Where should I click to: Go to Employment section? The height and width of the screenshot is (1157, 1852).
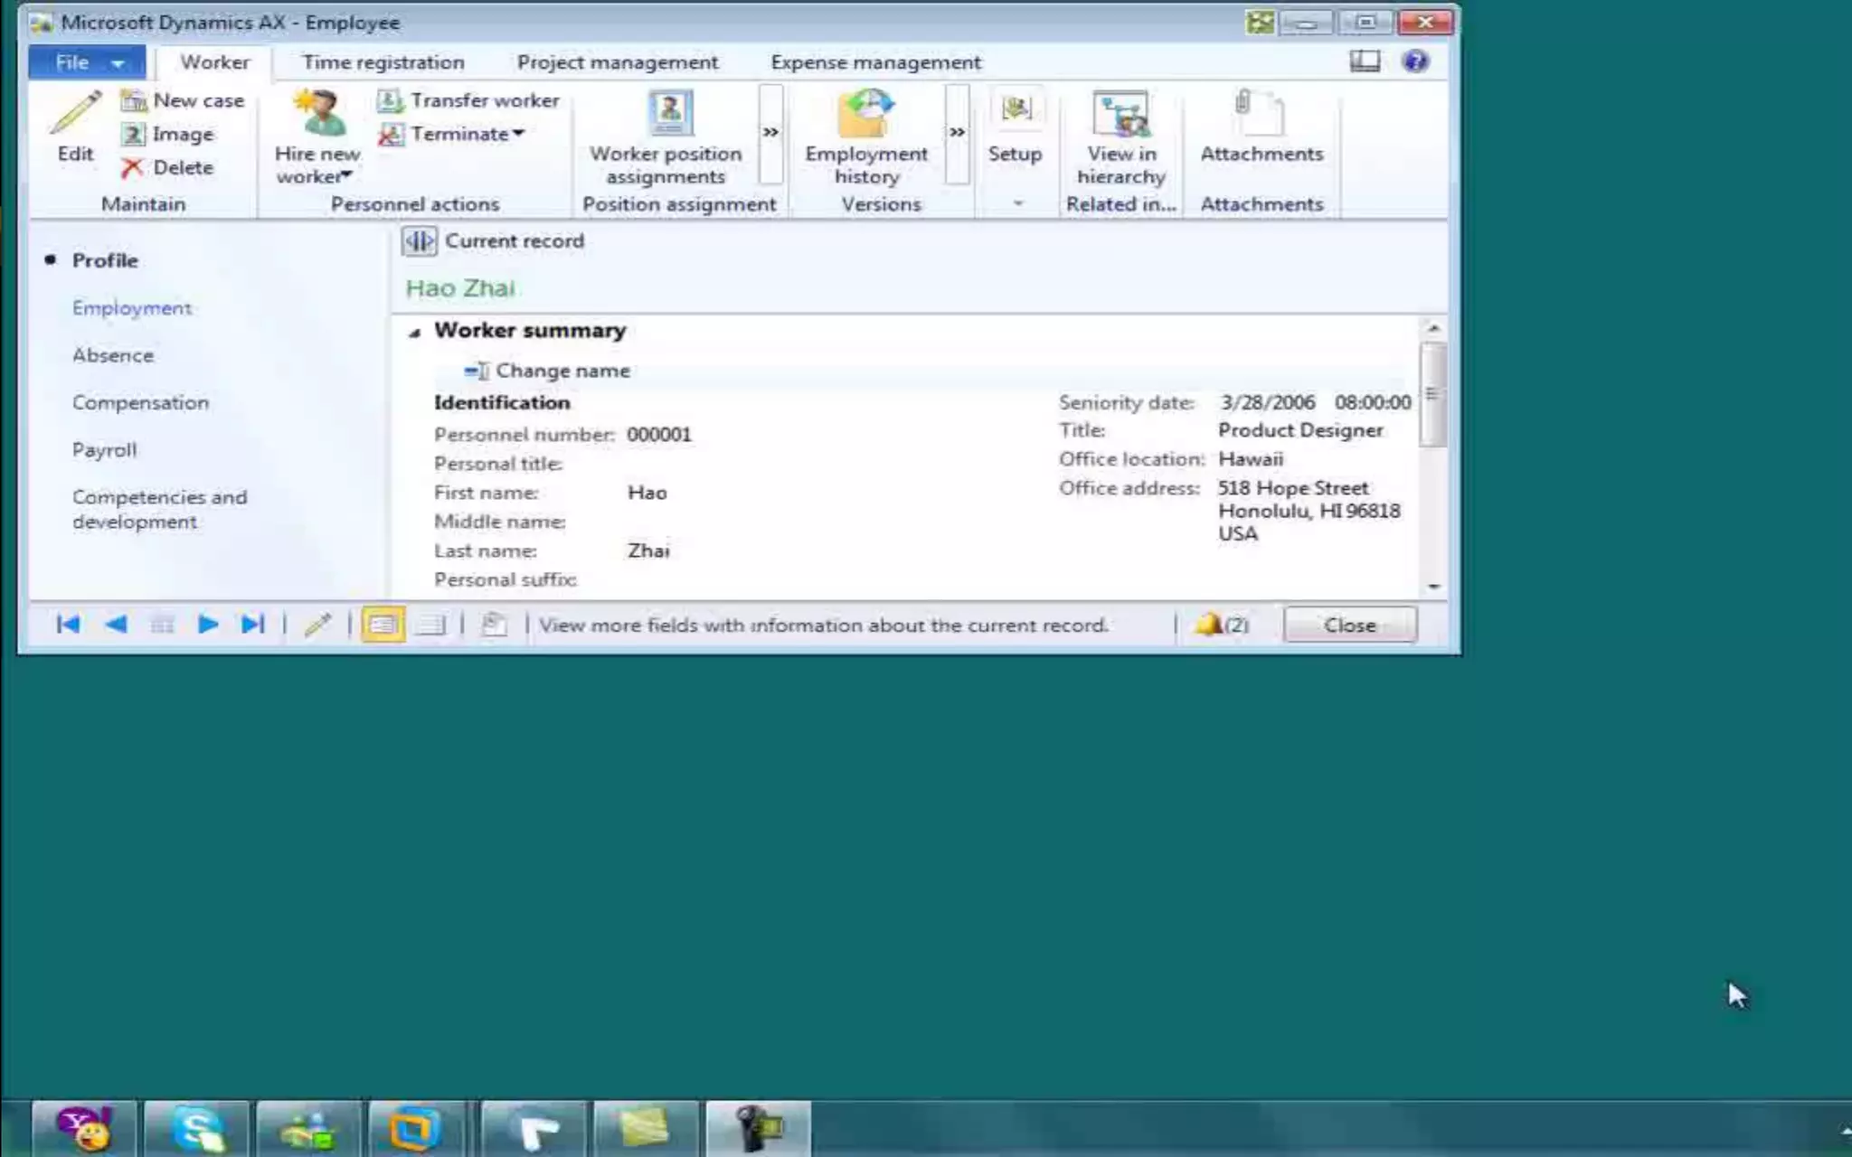pos(132,308)
